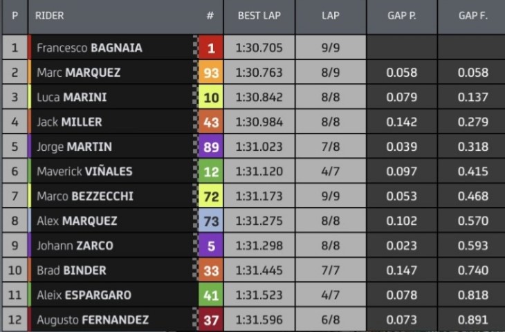Open rider Francesco BAGNAIA's name
Viewport: 505px width, 332px height.
click(89, 48)
